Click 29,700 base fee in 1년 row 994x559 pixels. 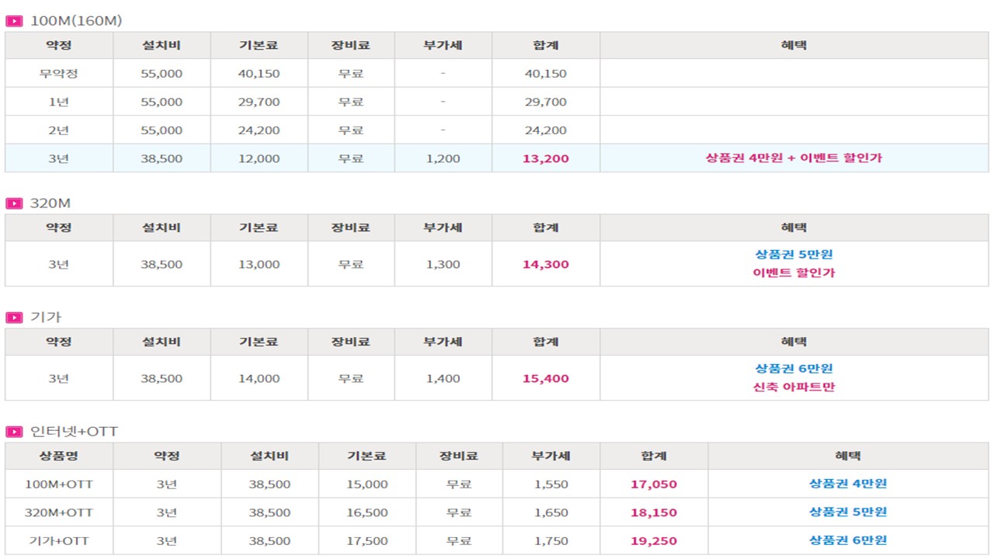[259, 102]
